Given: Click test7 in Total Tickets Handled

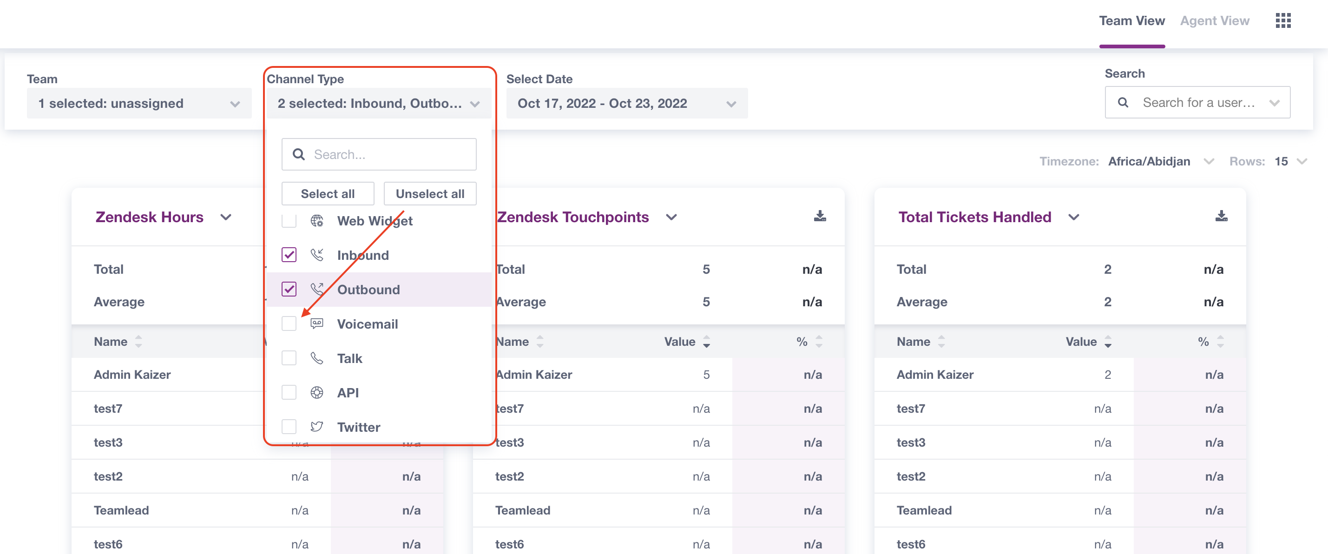Looking at the screenshot, I should 910,409.
